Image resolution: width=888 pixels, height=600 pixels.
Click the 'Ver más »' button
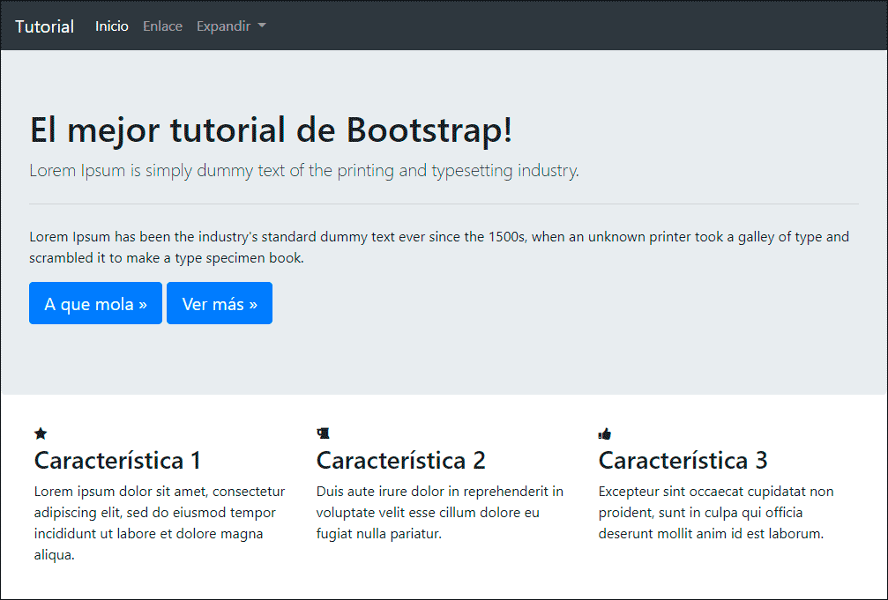pyautogui.click(x=220, y=303)
